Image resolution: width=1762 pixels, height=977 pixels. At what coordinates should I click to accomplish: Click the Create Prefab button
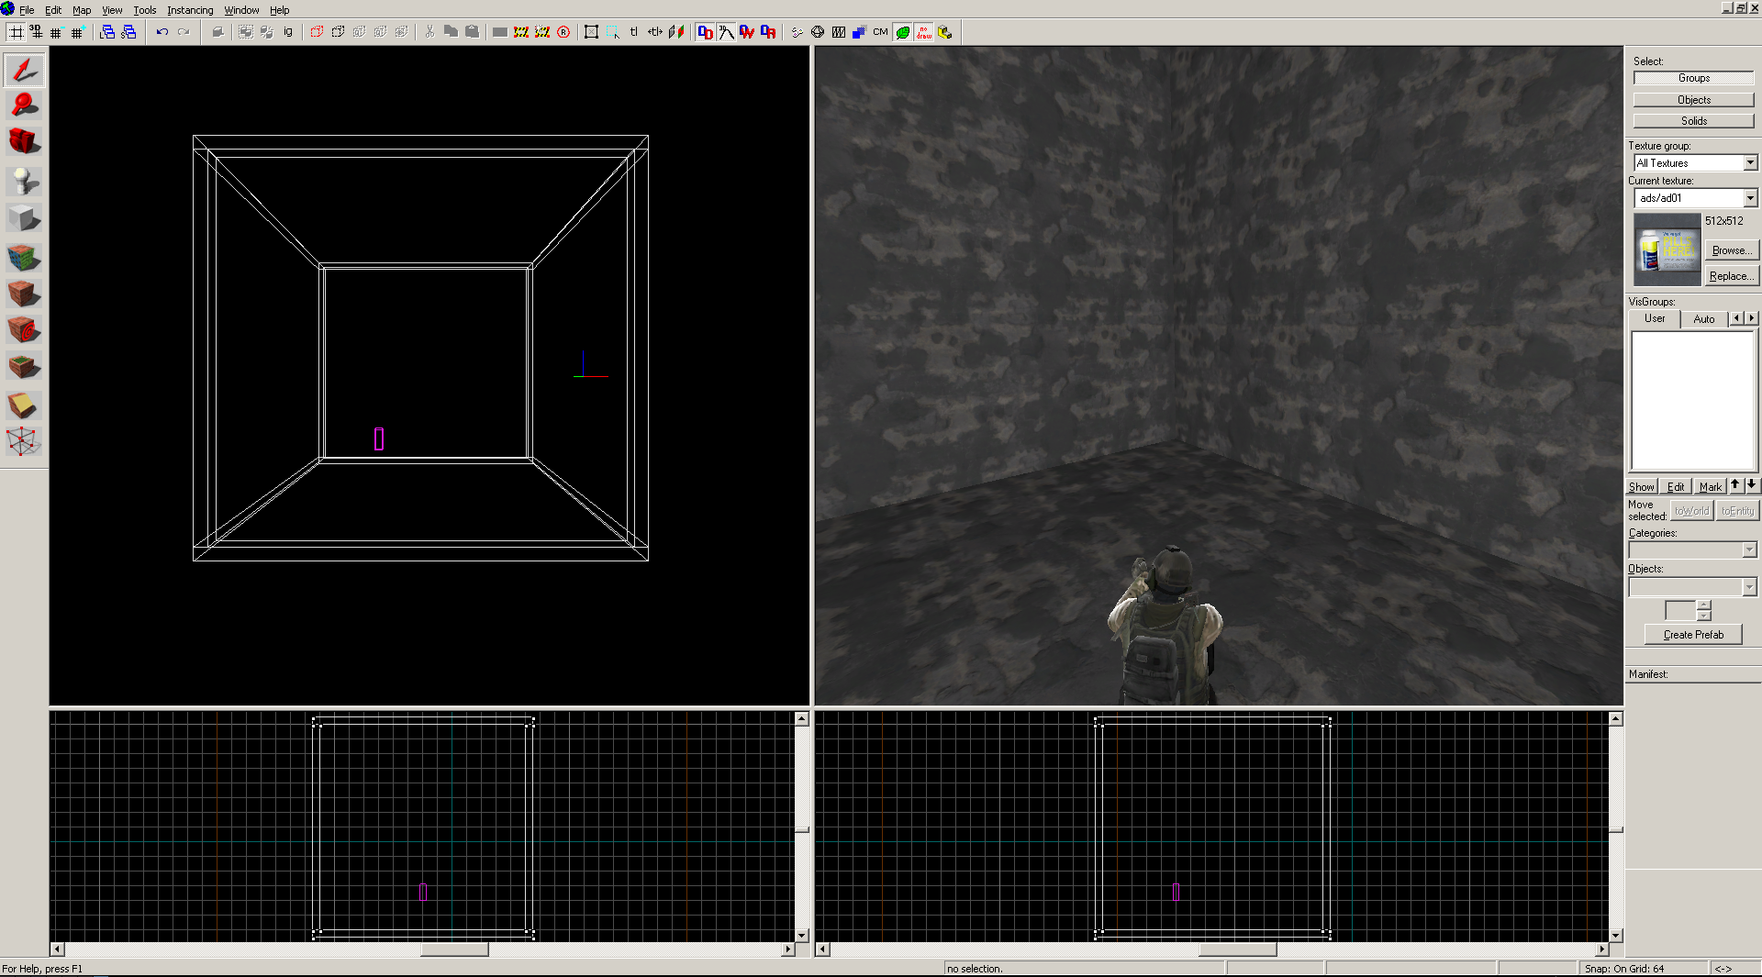(1693, 635)
